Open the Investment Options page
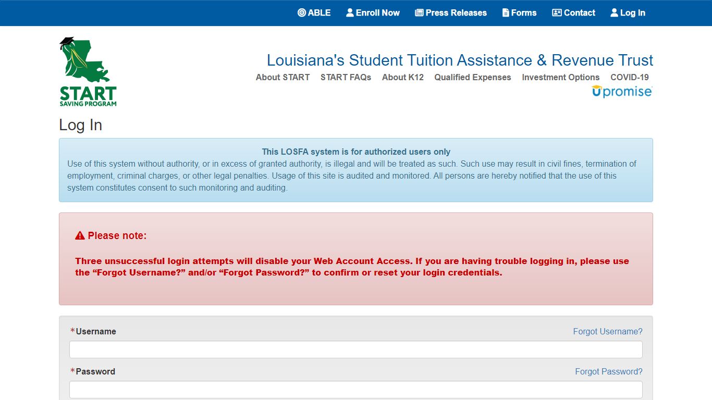 (x=560, y=77)
